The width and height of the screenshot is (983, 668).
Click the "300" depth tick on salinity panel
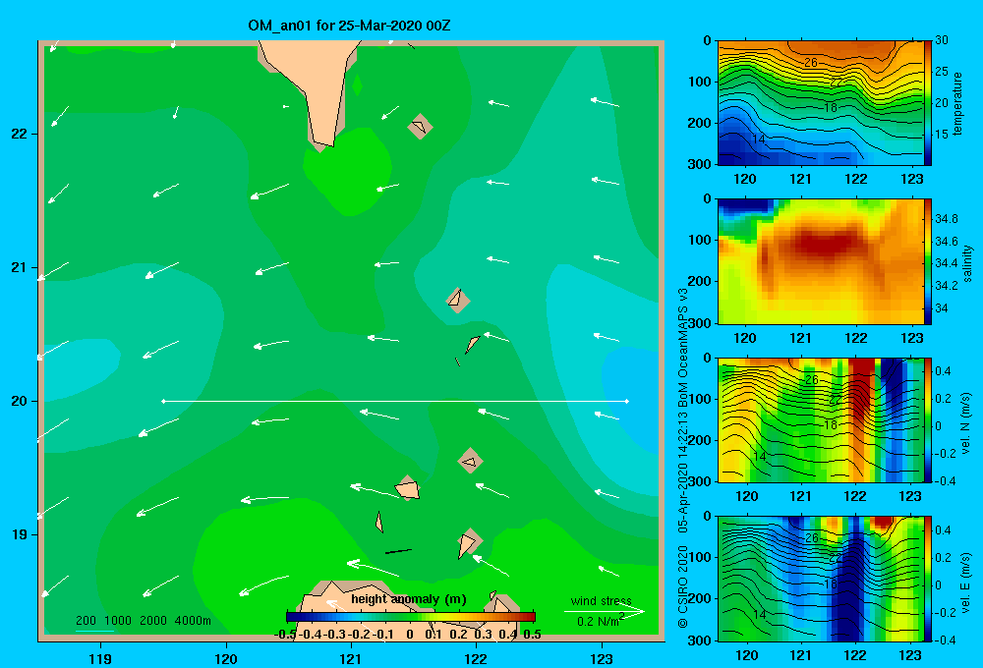point(702,323)
